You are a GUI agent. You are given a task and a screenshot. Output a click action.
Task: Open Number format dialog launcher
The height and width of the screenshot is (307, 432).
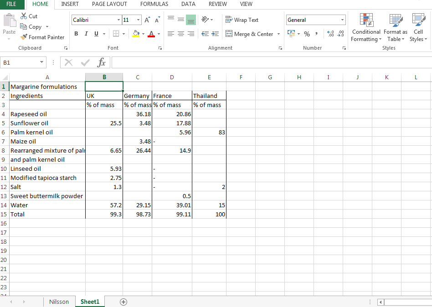click(x=344, y=48)
